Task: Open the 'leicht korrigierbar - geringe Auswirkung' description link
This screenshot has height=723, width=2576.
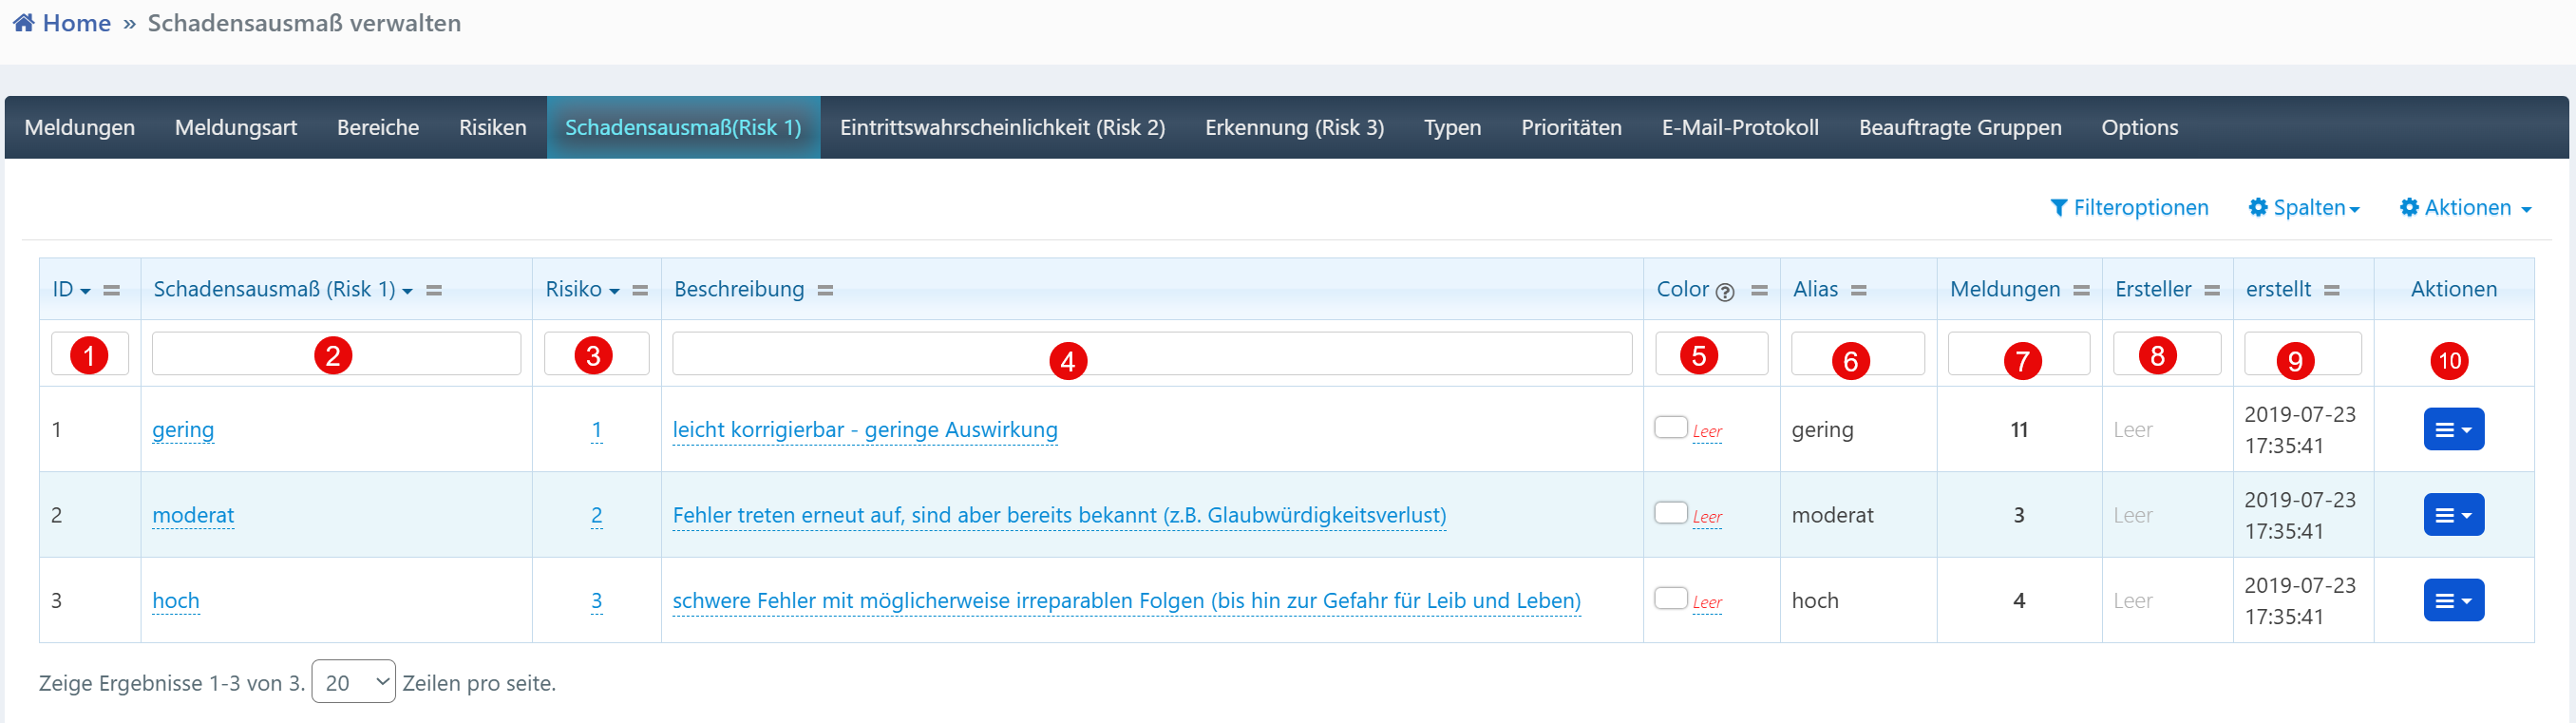Action: coord(864,430)
